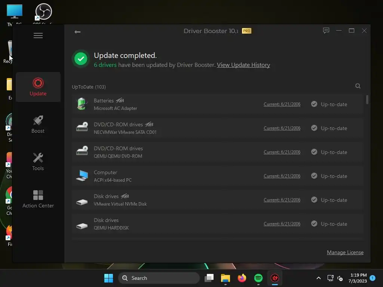Open the Windows Start menu
This screenshot has width=383, height=287.
tap(108, 278)
